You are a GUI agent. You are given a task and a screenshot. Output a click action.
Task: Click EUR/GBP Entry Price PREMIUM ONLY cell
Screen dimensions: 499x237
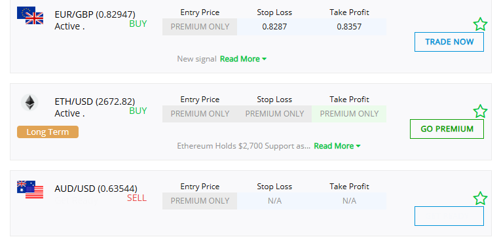coord(200,27)
